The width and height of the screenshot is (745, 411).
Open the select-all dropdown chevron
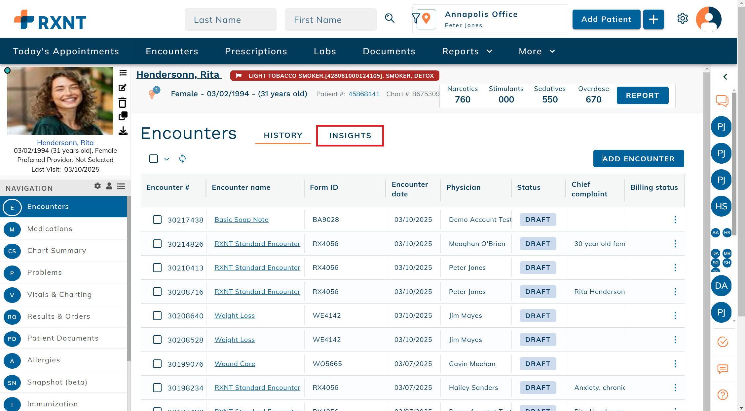click(167, 159)
